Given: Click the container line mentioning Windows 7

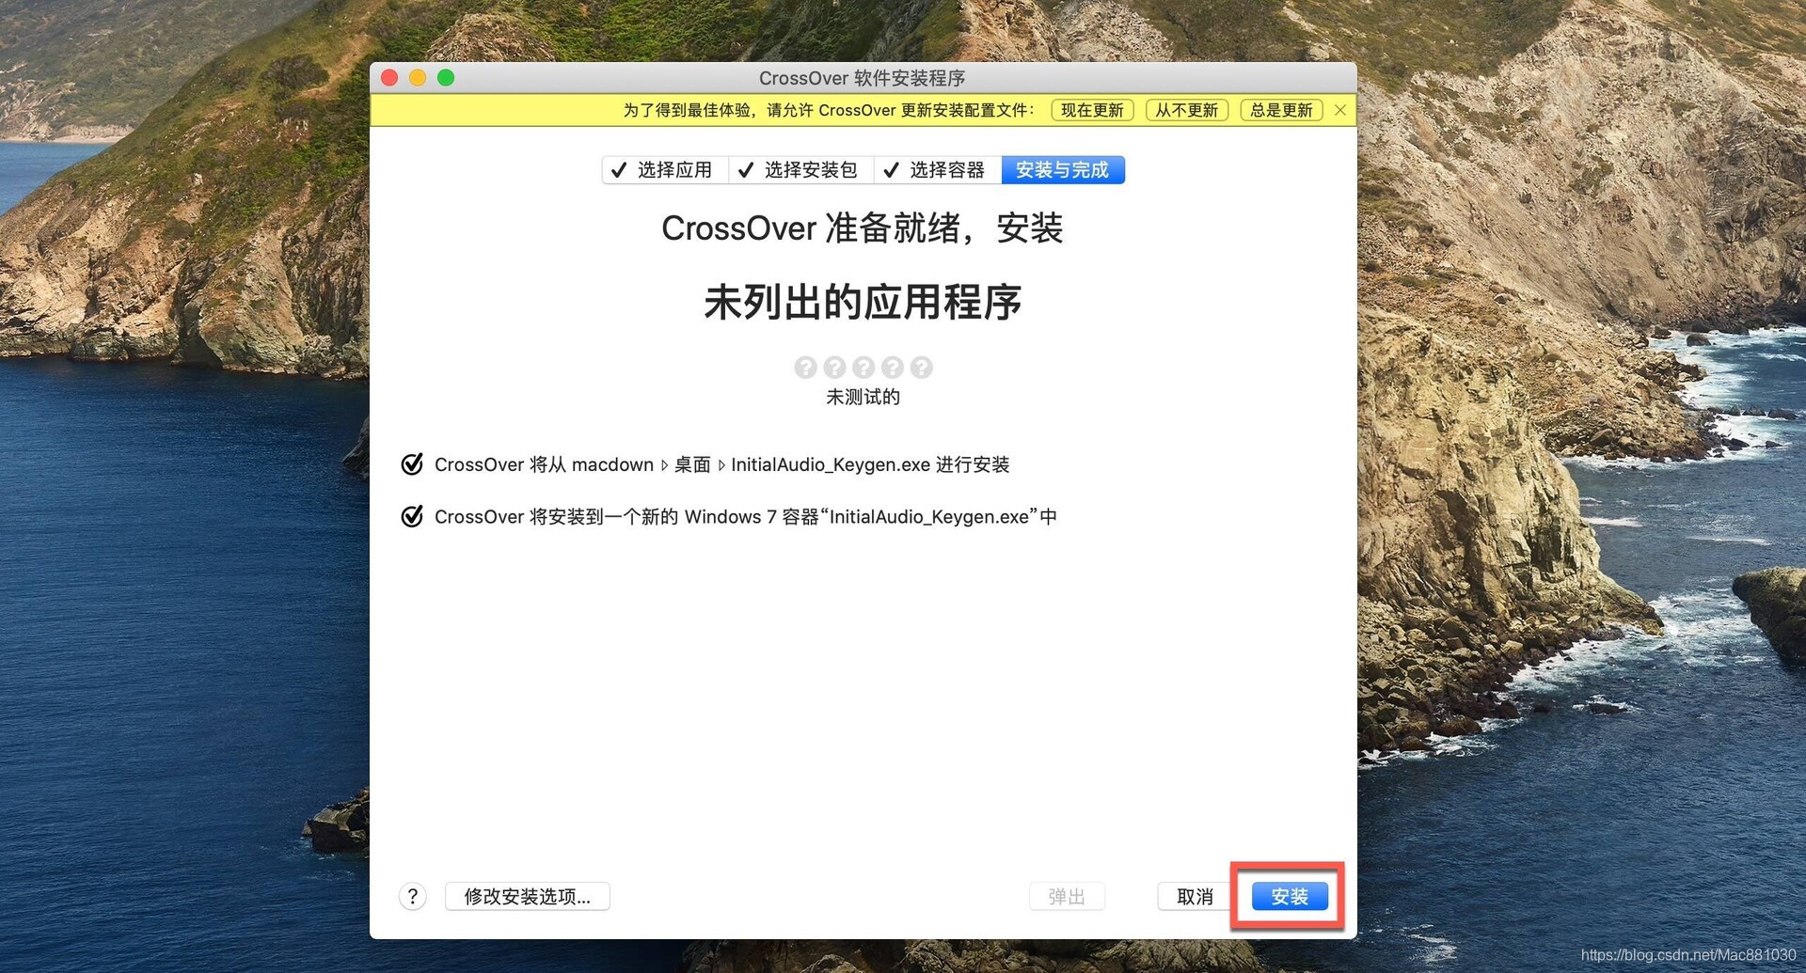Looking at the screenshot, I should 746,516.
